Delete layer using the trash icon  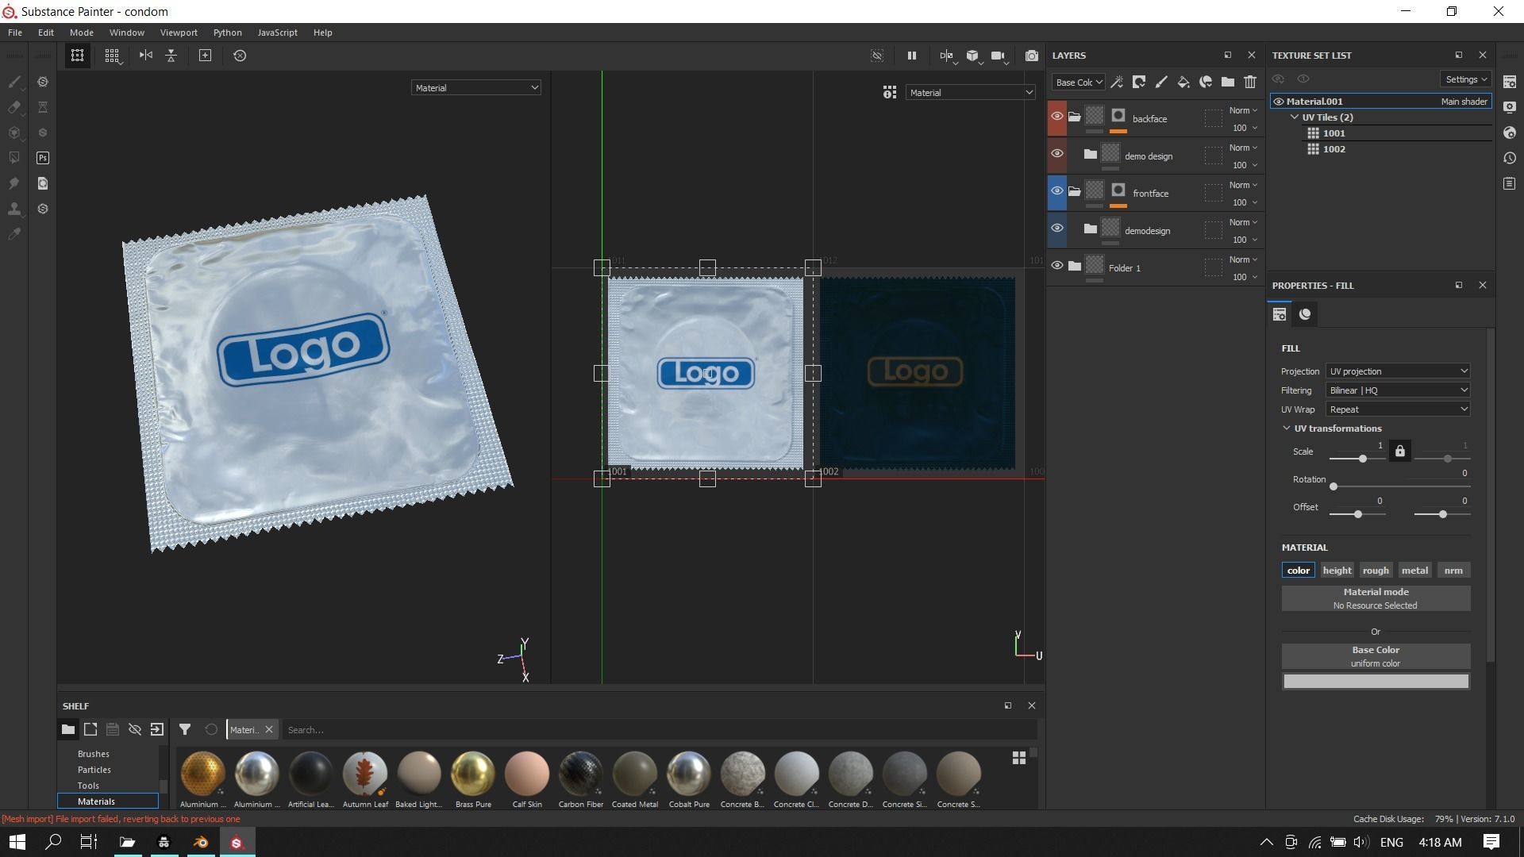(1250, 82)
